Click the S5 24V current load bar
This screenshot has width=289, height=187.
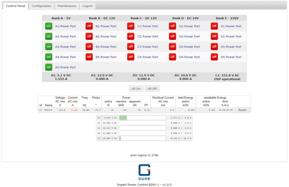click(143, 138)
